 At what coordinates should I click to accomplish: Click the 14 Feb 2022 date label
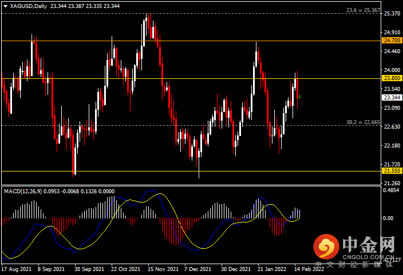[309, 269]
